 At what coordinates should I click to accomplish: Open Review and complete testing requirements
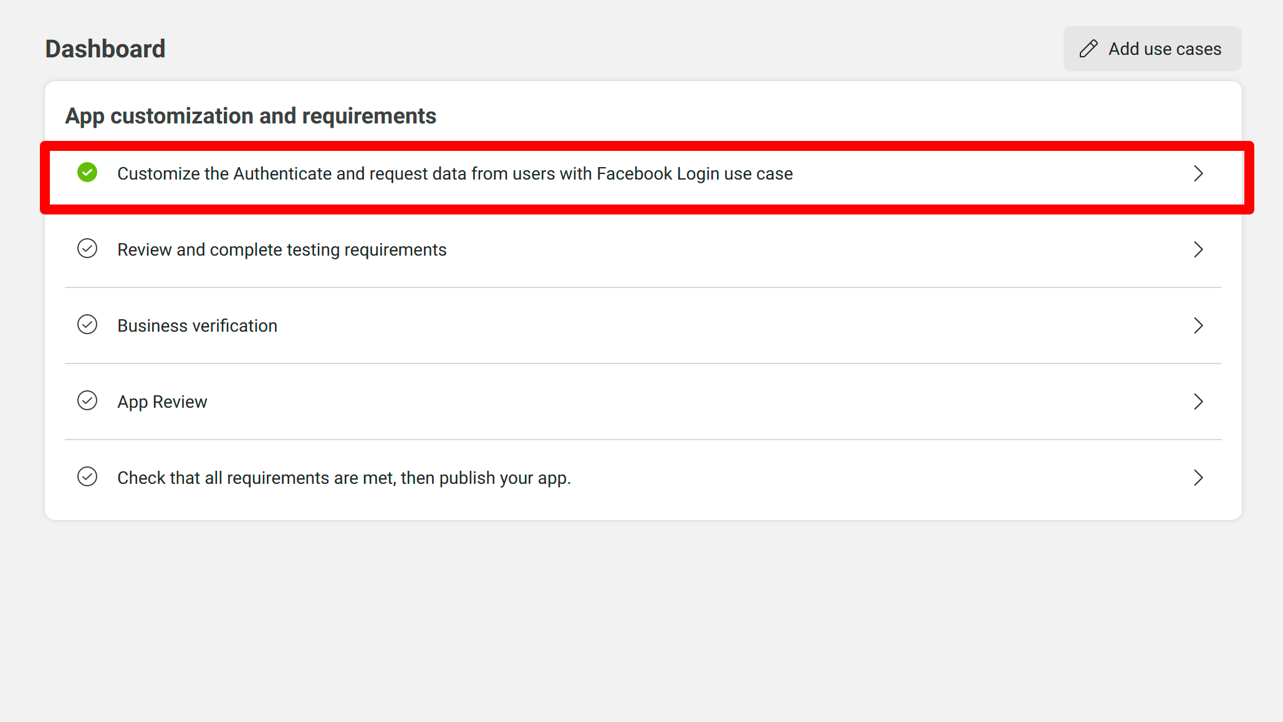(x=282, y=250)
